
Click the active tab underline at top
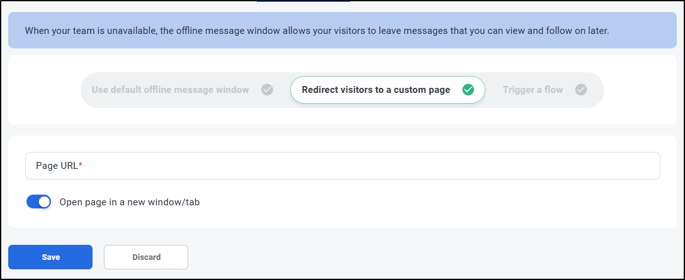pos(303,1)
